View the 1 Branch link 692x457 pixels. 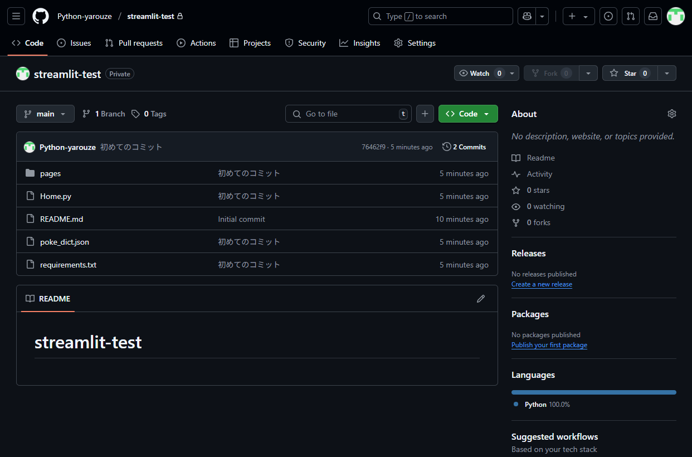[x=104, y=114]
